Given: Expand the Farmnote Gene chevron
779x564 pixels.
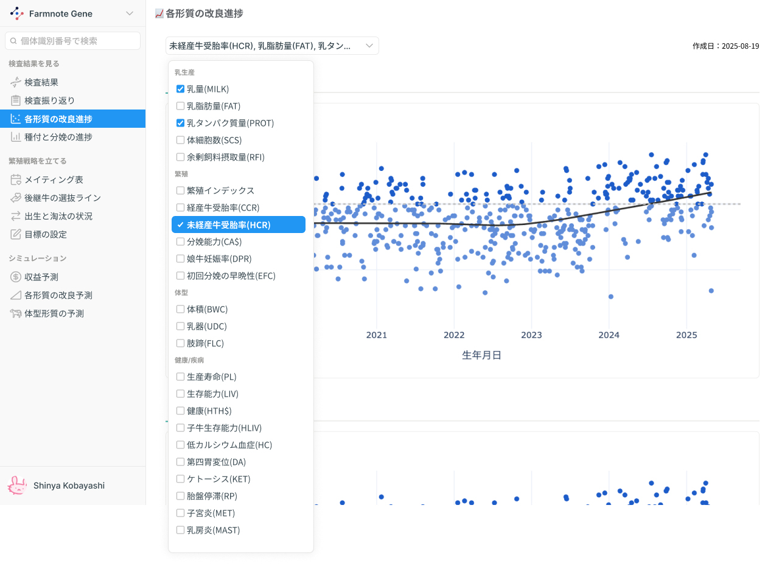Looking at the screenshot, I should 129,13.
